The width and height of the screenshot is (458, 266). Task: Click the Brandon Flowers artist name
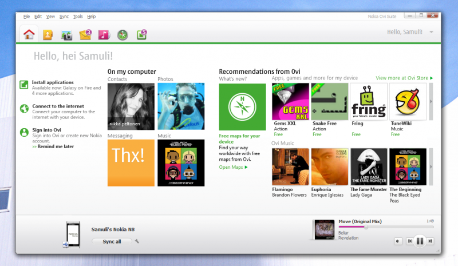point(289,195)
